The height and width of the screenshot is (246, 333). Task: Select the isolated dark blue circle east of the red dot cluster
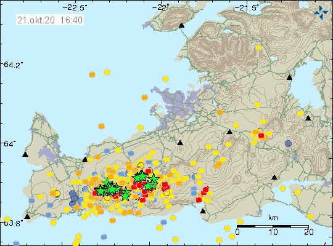[x=288, y=143]
